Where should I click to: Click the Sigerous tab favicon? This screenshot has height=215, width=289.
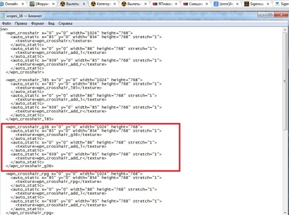click(x=247, y=4)
